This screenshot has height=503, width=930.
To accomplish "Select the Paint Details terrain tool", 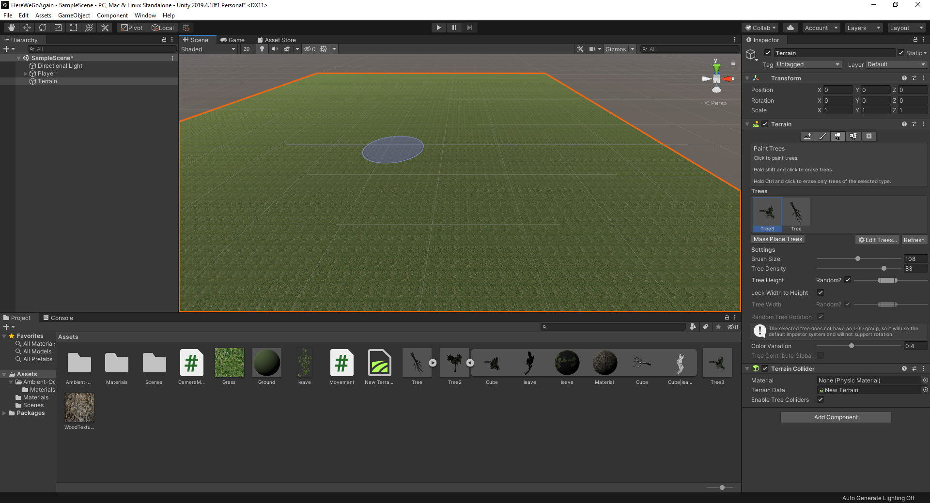I will 853,137.
